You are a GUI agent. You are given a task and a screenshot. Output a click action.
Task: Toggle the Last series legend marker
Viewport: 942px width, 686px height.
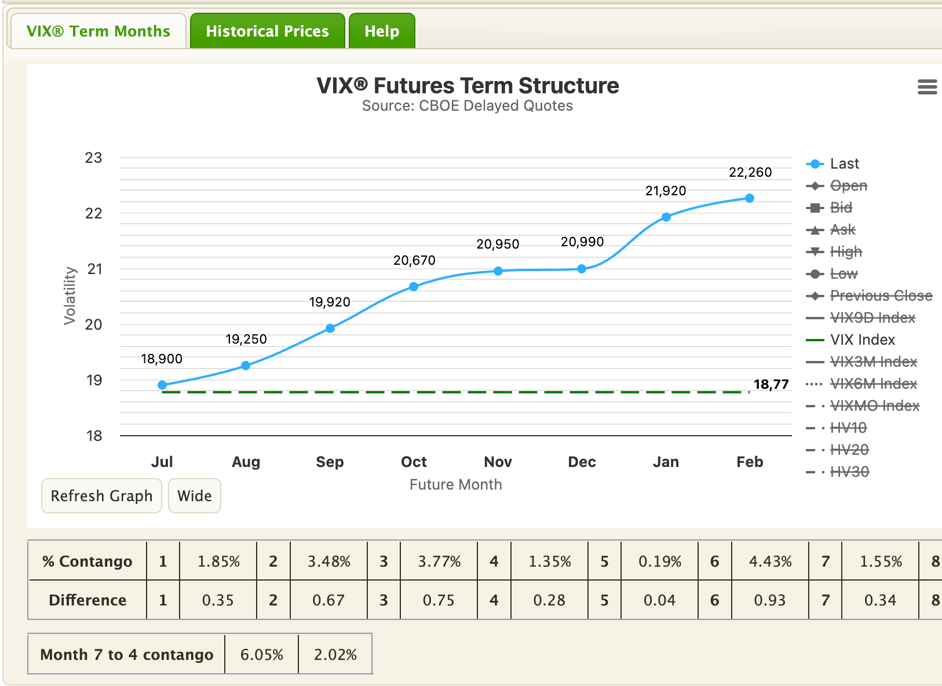click(815, 164)
